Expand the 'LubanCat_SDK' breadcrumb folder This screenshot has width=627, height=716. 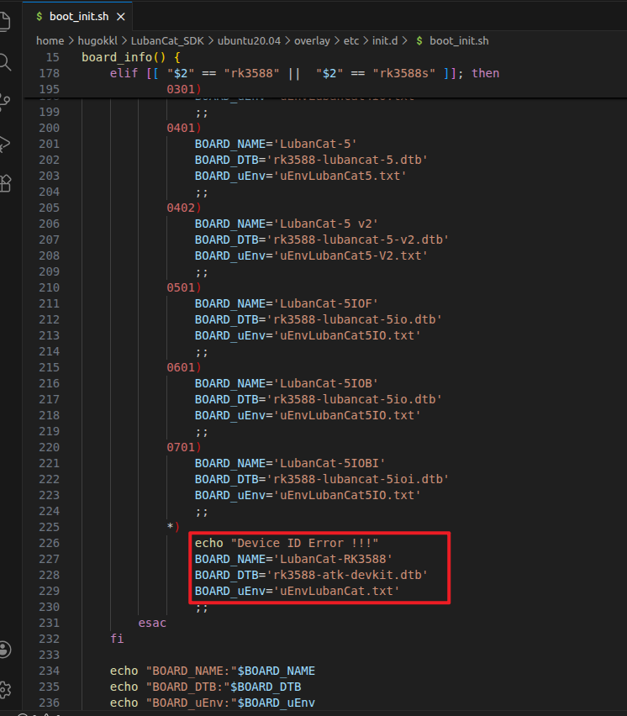[168, 40]
